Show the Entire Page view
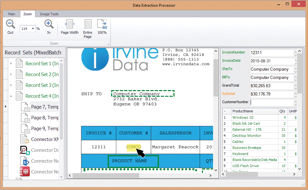The image size is (308, 190). (88, 24)
